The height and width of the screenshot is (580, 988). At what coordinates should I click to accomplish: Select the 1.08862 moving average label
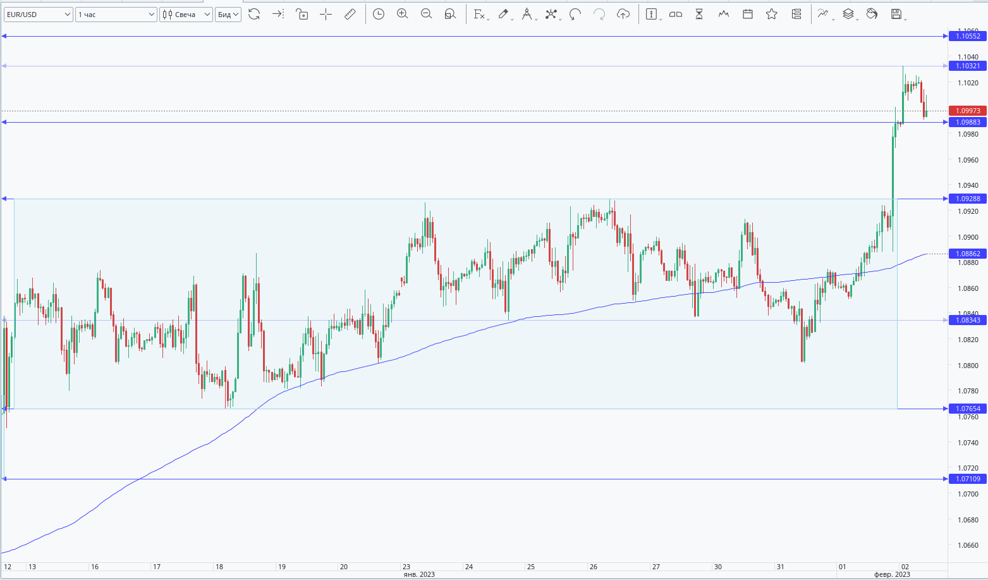[968, 254]
